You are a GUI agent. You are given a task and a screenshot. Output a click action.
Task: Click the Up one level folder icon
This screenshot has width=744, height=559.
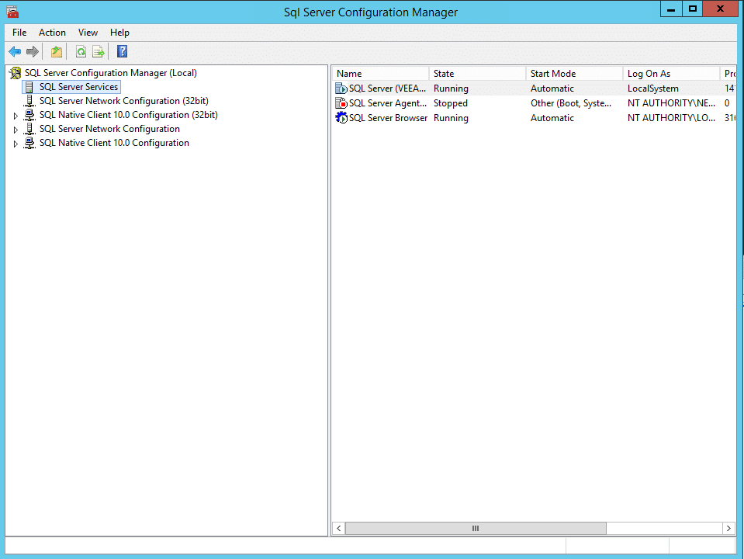click(57, 52)
